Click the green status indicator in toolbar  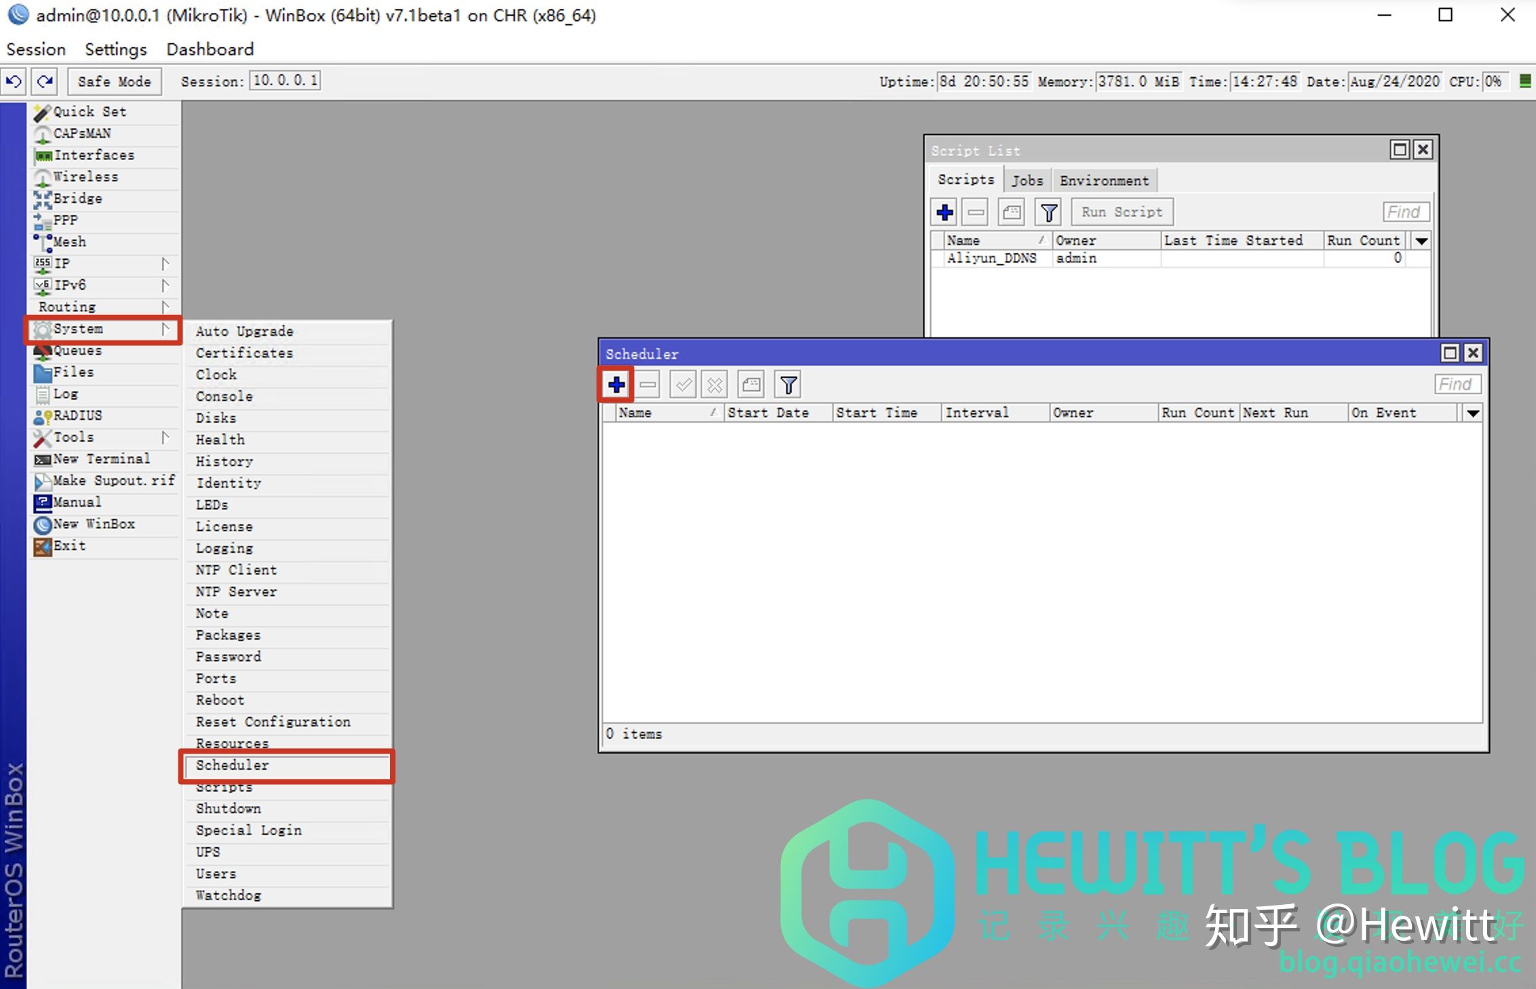pos(1525,81)
